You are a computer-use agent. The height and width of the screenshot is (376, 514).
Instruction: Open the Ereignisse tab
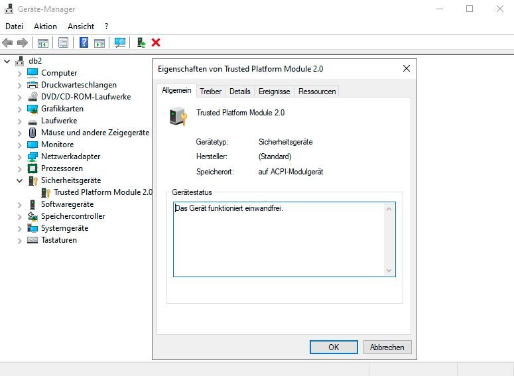[274, 92]
